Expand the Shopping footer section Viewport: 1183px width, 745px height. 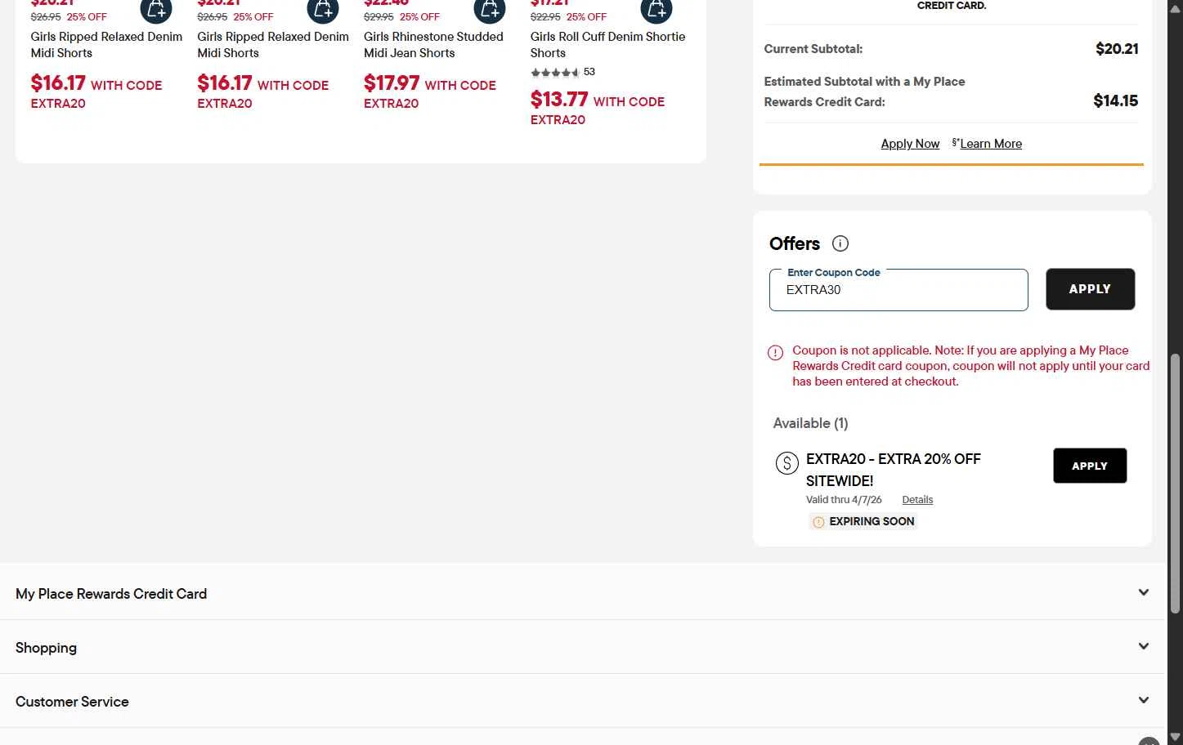point(583,647)
